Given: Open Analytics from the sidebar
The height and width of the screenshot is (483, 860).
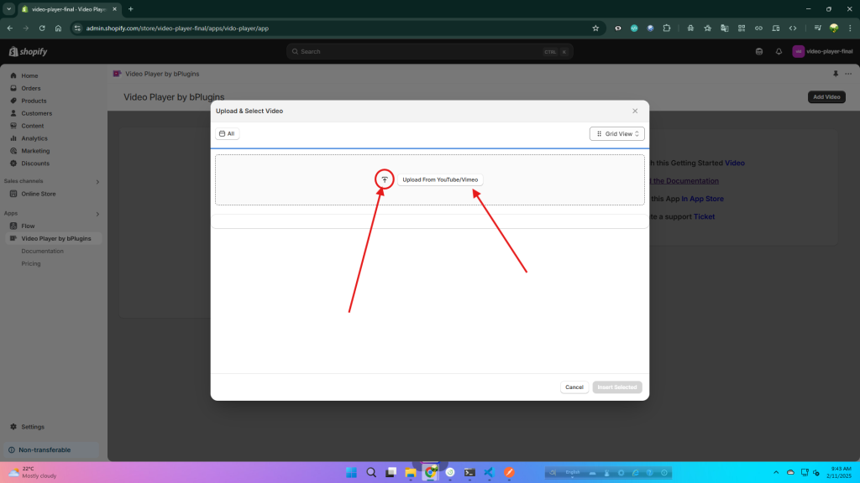Looking at the screenshot, I should point(34,138).
